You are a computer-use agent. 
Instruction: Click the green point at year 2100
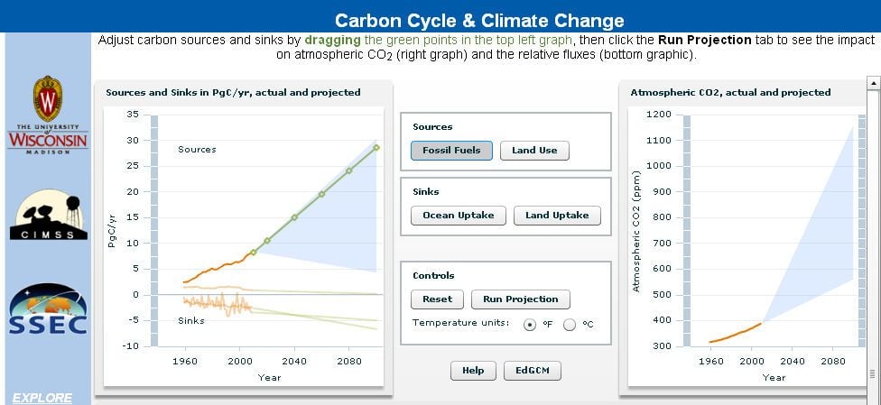click(376, 148)
